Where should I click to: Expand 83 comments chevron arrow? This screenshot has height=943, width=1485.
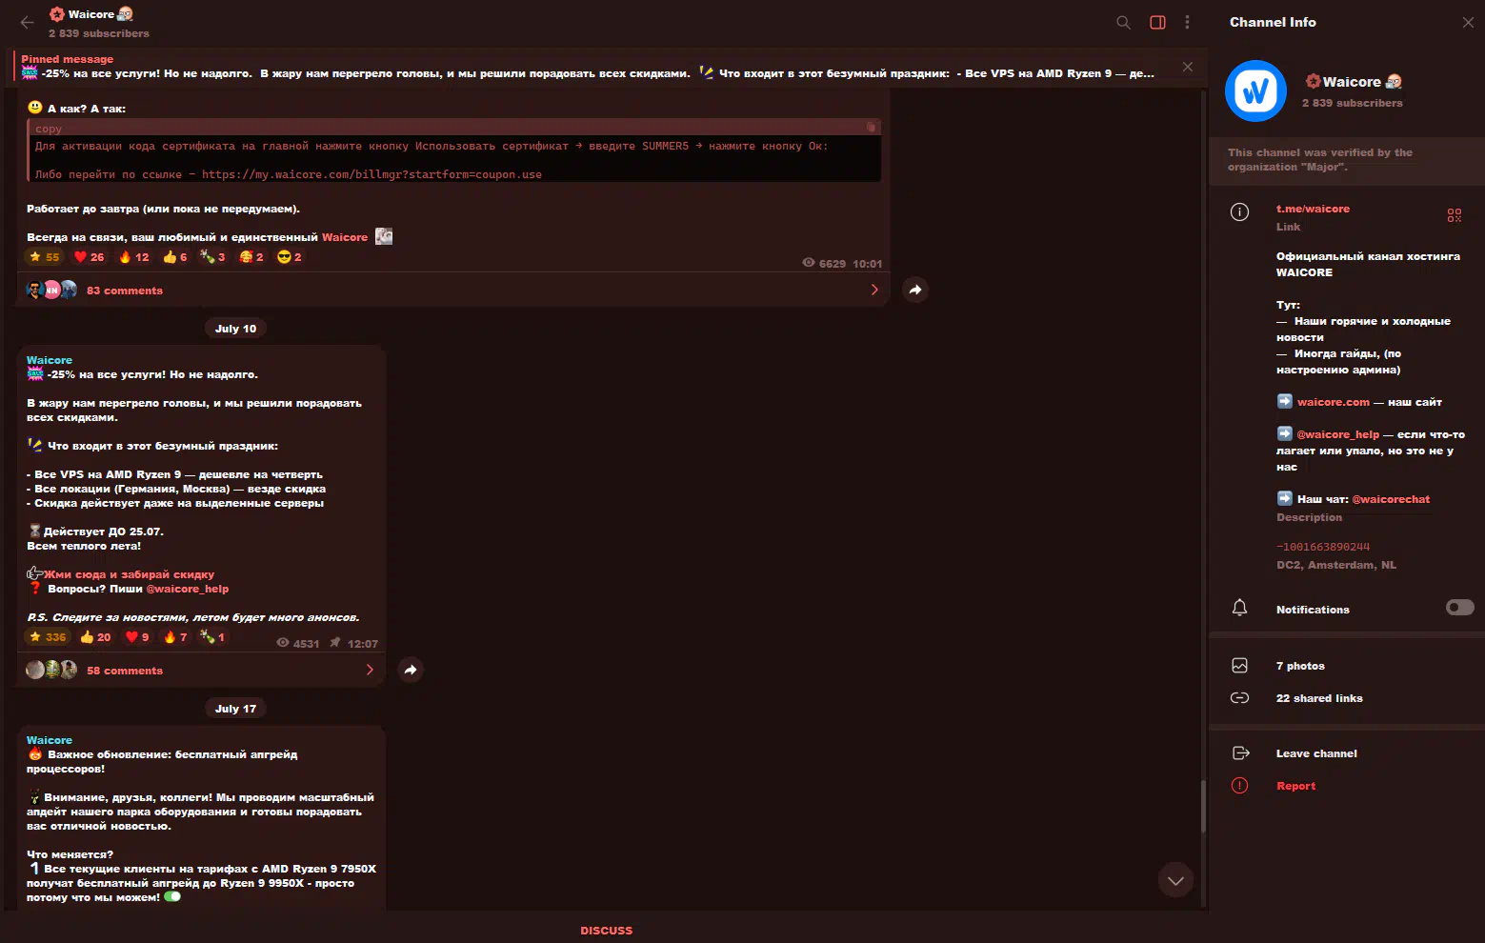coord(874,290)
